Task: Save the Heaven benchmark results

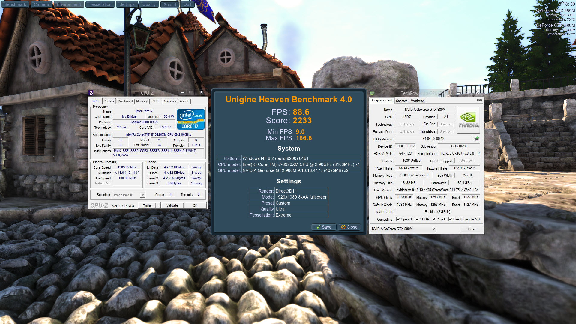Action: 324,227
